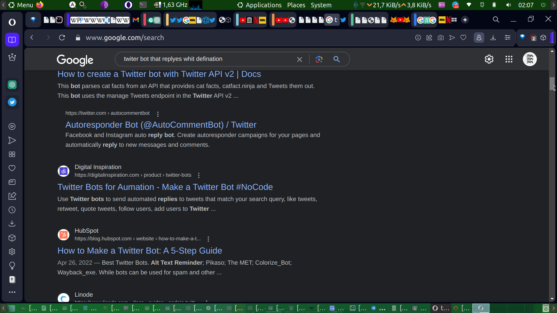
Task: Open Extensions cube icon in sidebar
Action: point(12,238)
